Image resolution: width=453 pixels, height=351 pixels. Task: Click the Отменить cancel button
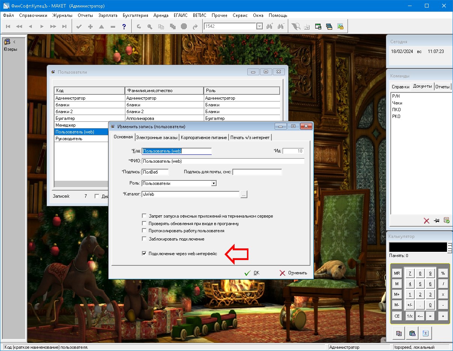(293, 273)
